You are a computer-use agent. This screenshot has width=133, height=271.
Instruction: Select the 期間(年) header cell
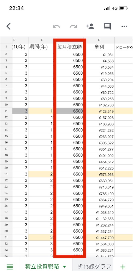point(42,47)
